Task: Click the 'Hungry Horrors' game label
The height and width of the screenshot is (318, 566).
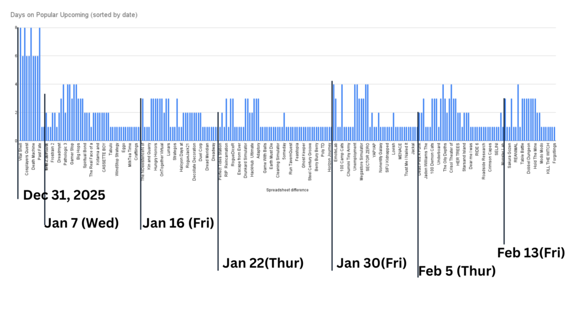Action: click(x=156, y=157)
